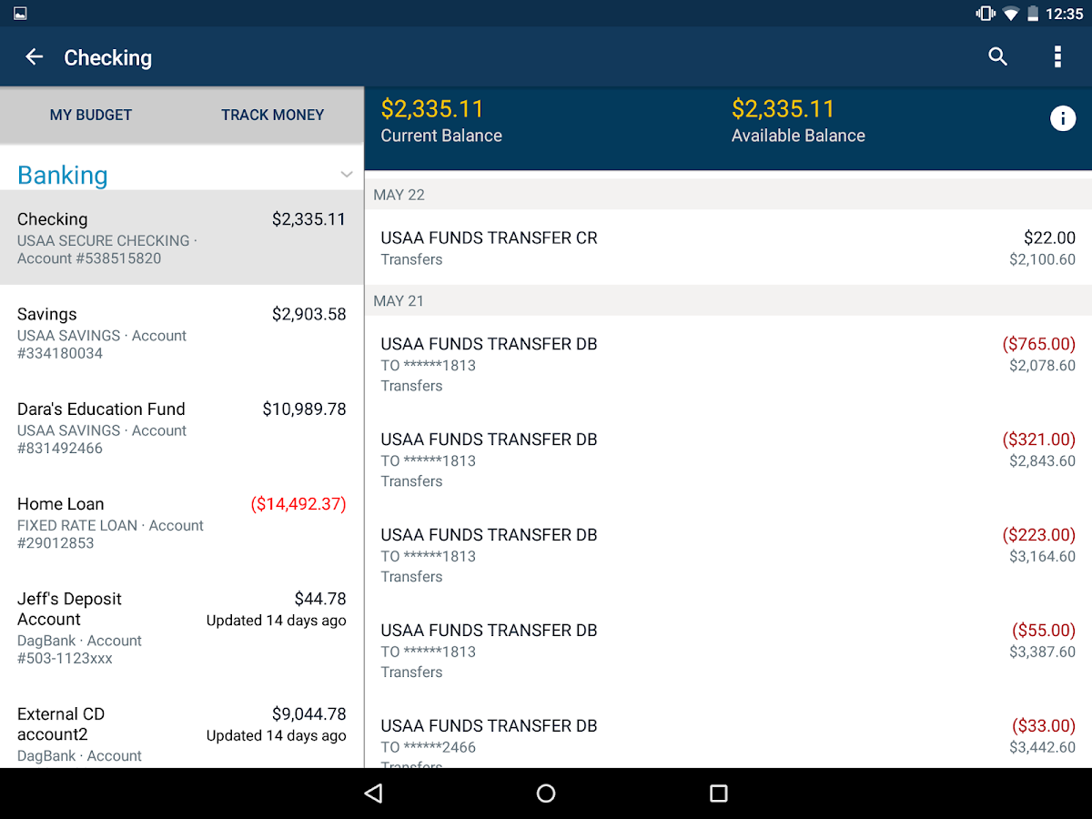This screenshot has height=819, width=1092.
Task: Tap the Android recent apps square
Action: 719,794
